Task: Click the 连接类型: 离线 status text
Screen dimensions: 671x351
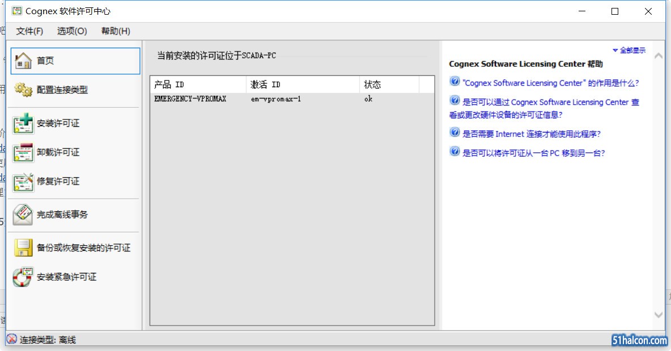Action: coord(48,340)
